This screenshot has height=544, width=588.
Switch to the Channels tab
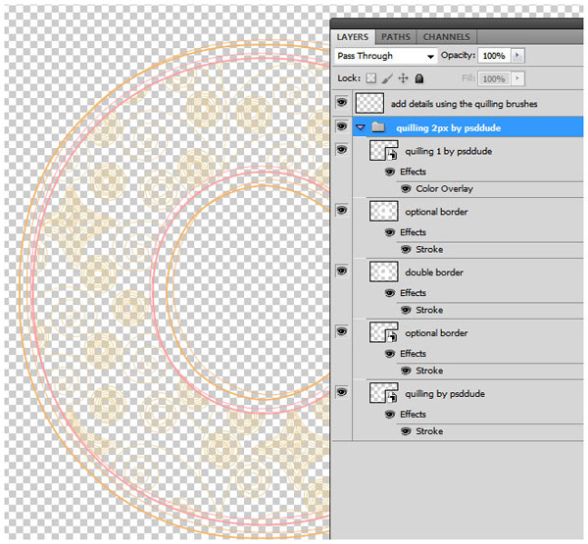[x=446, y=37]
